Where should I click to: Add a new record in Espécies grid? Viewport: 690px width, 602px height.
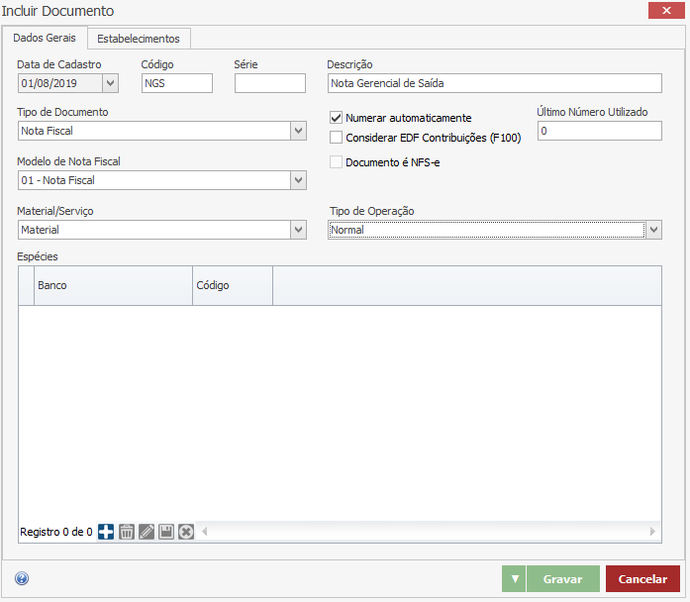tap(106, 532)
